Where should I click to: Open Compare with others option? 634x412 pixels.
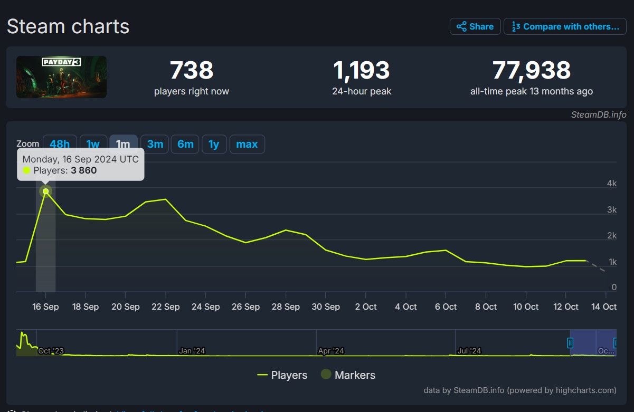pyautogui.click(x=565, y=26)
